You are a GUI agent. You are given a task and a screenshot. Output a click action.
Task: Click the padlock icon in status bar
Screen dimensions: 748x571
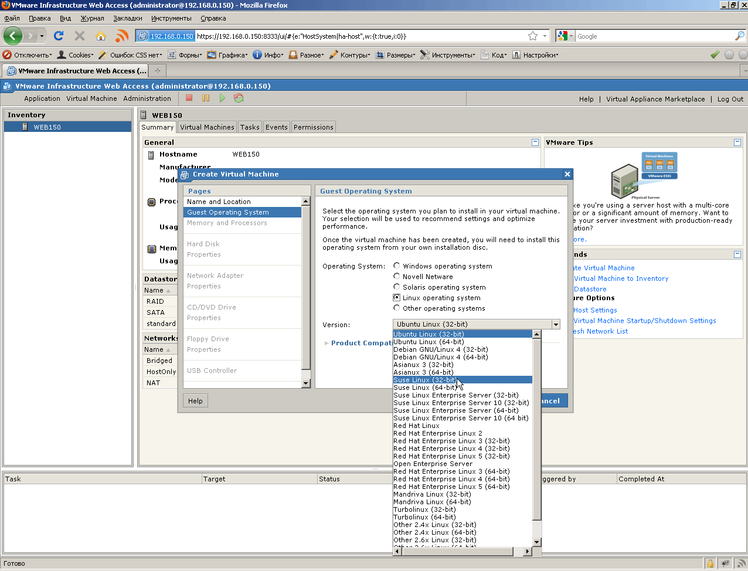click(710, 563)
